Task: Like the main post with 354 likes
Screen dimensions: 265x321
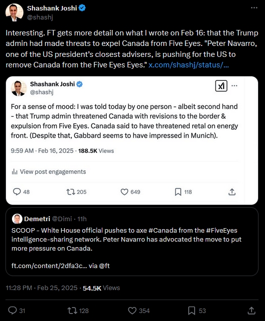Action: tap(132, 311)
